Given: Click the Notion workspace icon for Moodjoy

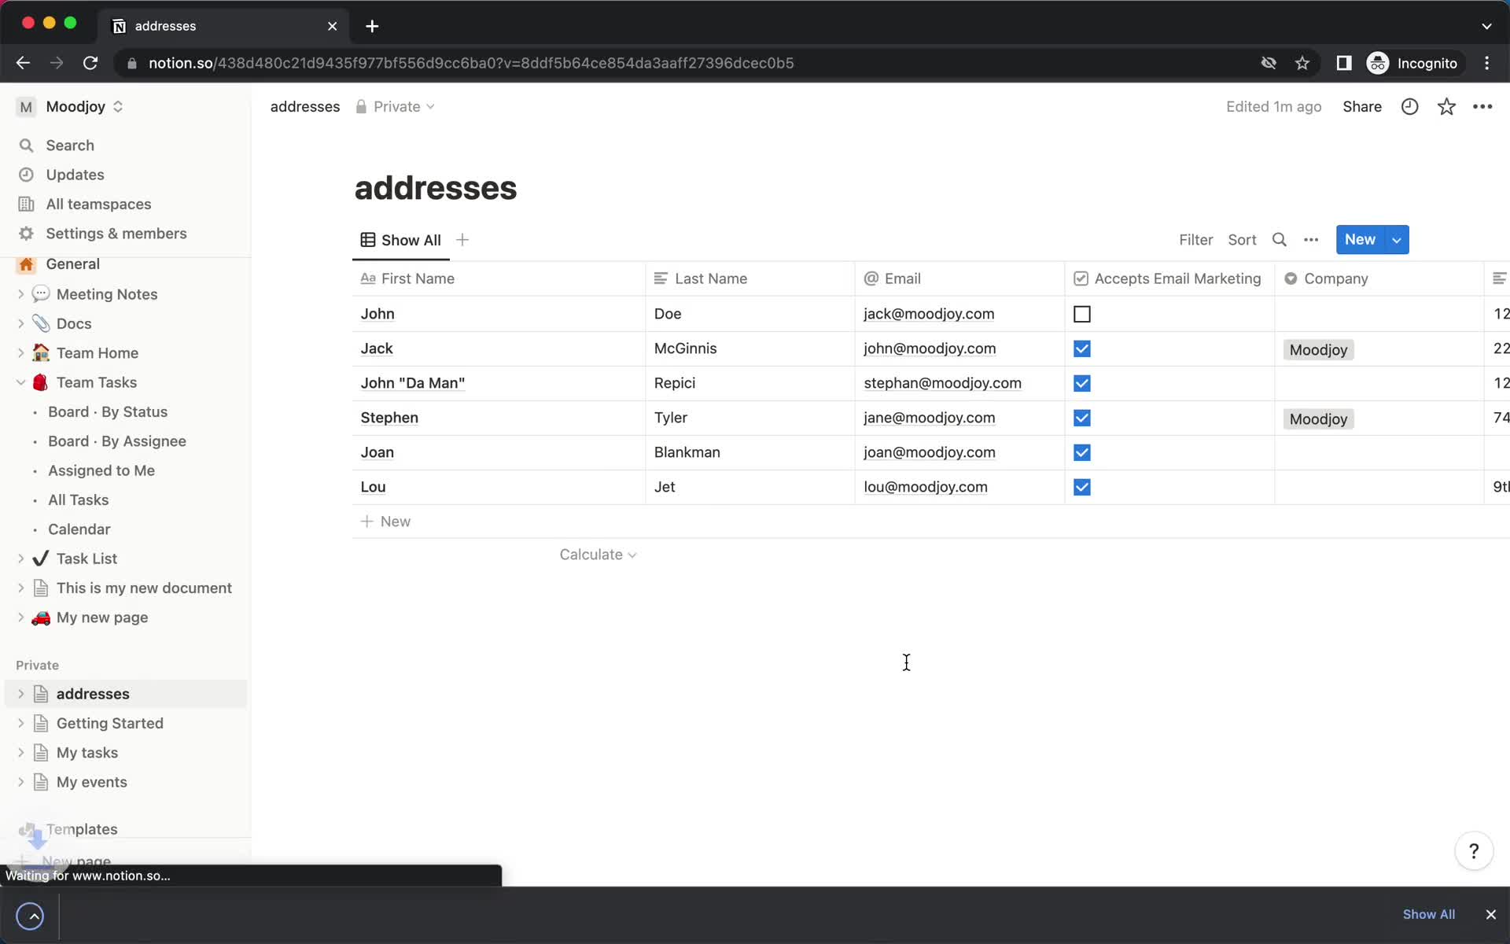Looking at the screenshot, I should (24, 108).
